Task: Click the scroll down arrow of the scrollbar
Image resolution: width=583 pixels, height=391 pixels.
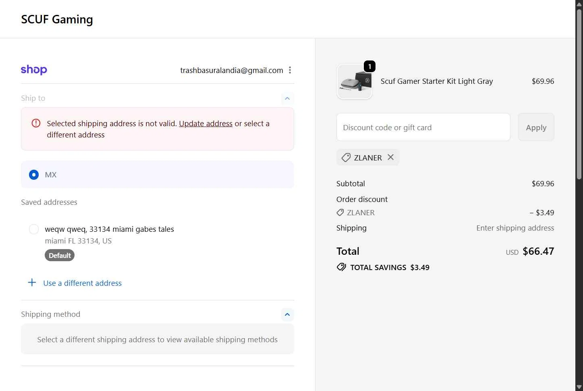Action: pos(579,387)
